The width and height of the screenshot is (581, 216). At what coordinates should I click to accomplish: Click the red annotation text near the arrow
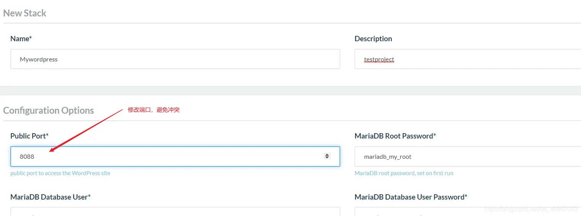(153, 110)
